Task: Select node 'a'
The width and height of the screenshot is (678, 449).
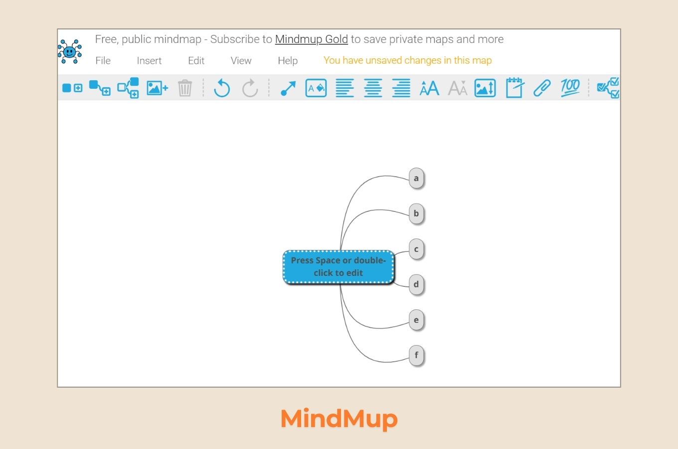Action: pos(416,179)
